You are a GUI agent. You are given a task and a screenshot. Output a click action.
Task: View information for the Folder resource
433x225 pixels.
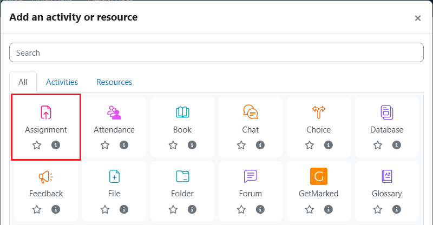(192, 209)
